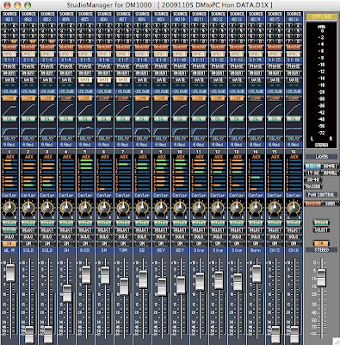Click the +10.0dB value on channel 7
The image size is (340, 345).
(123, 91)
